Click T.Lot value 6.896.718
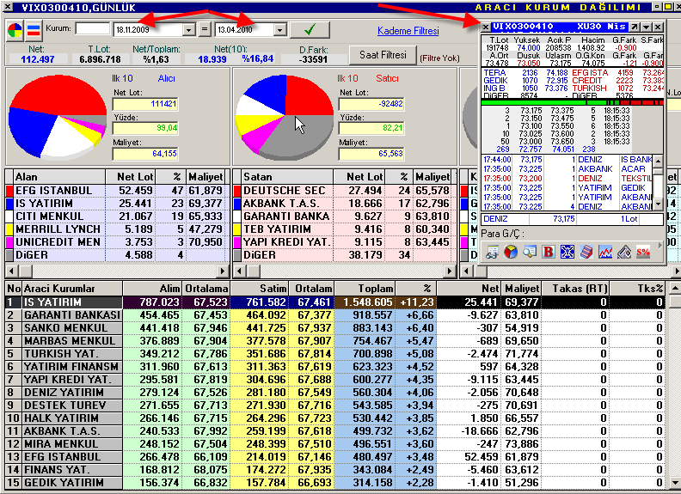 coord(100,59)
